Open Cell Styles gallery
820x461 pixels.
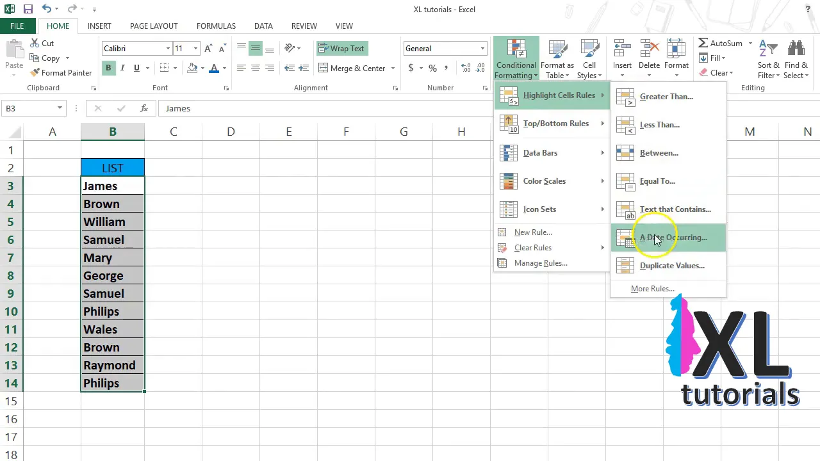pyautogui.click(x=589, y=59)
